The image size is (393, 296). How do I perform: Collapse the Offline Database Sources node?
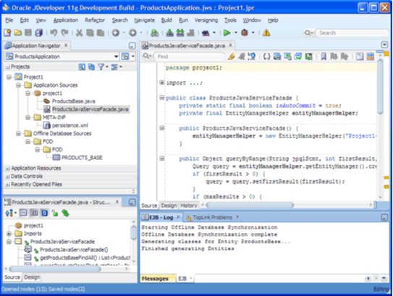[18, 134]
